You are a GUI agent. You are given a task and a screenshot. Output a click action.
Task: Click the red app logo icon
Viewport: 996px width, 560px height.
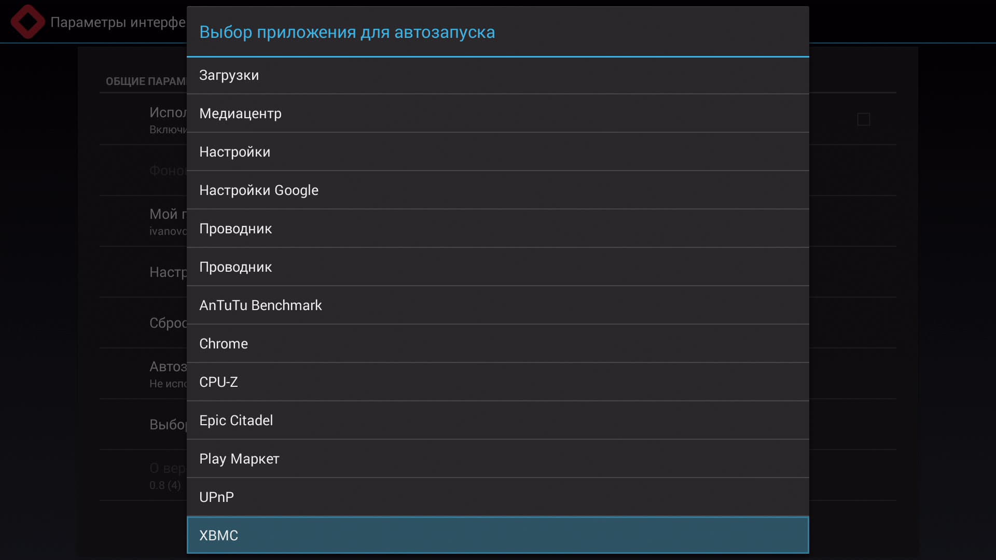[28, 22]
